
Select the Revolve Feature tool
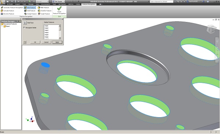tap(7, 14)
